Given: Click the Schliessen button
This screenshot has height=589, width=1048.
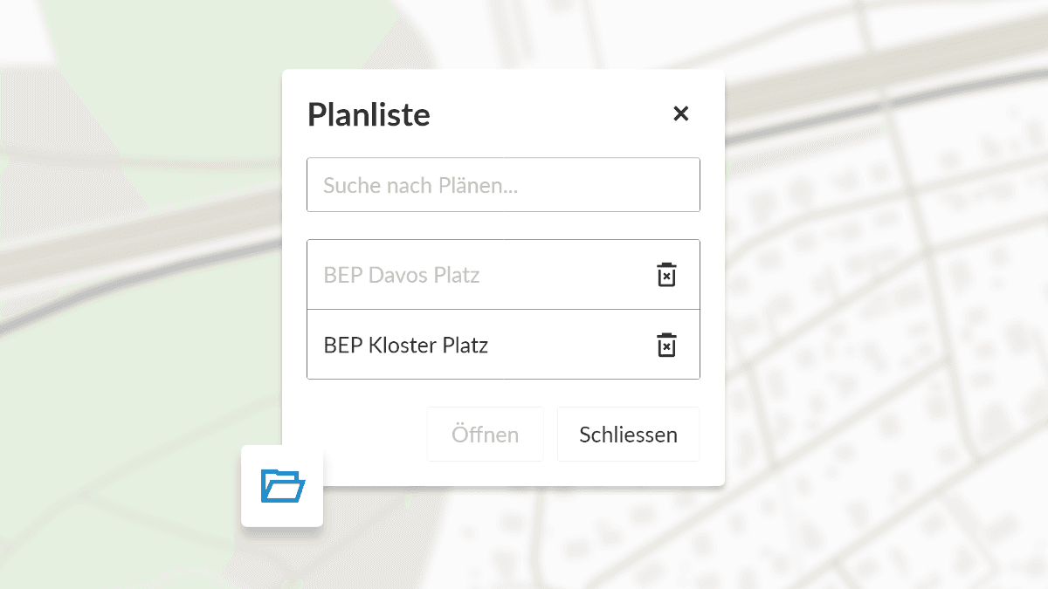Looking at the screenshot, I should [x=628, y=435].
